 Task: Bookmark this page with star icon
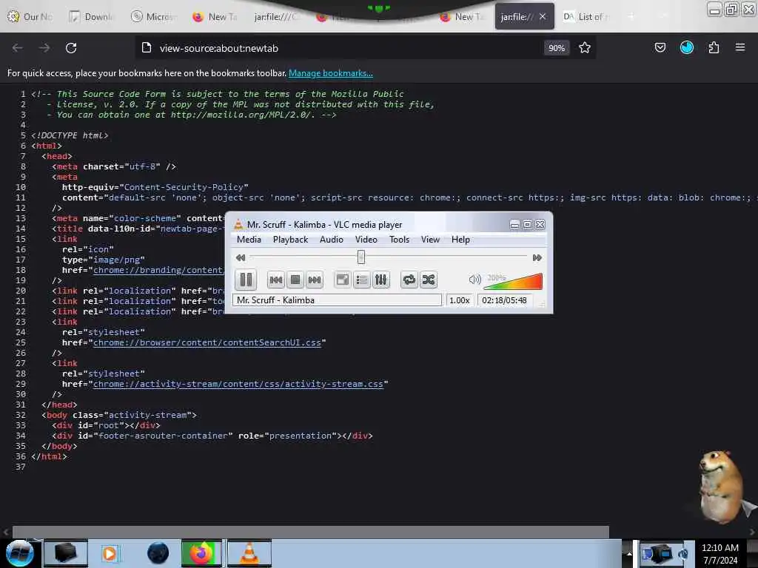pos(585,48)
